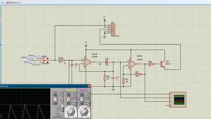Viewport: 211px width, 119px height.
Task: Click Channel C coupling selector slider
Action: [x=89, y=97]
